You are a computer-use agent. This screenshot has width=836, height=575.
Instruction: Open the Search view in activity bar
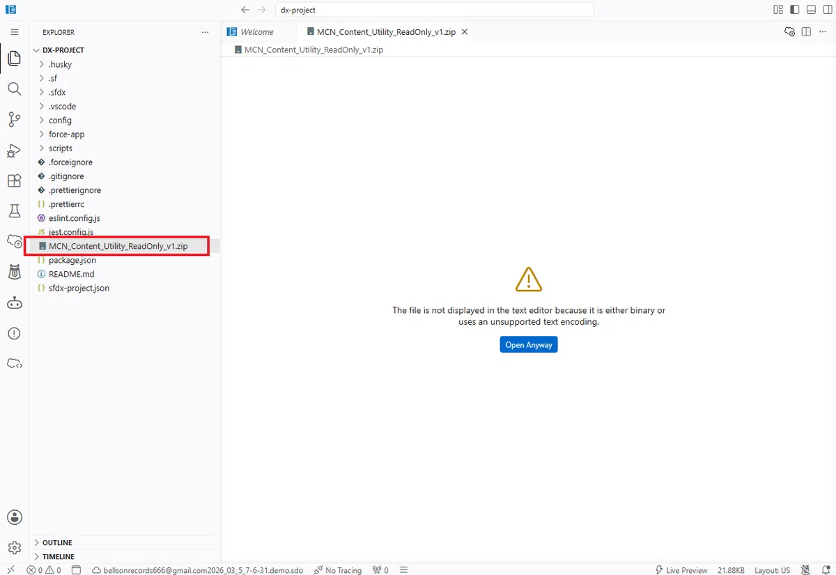[x=14, y=89]
